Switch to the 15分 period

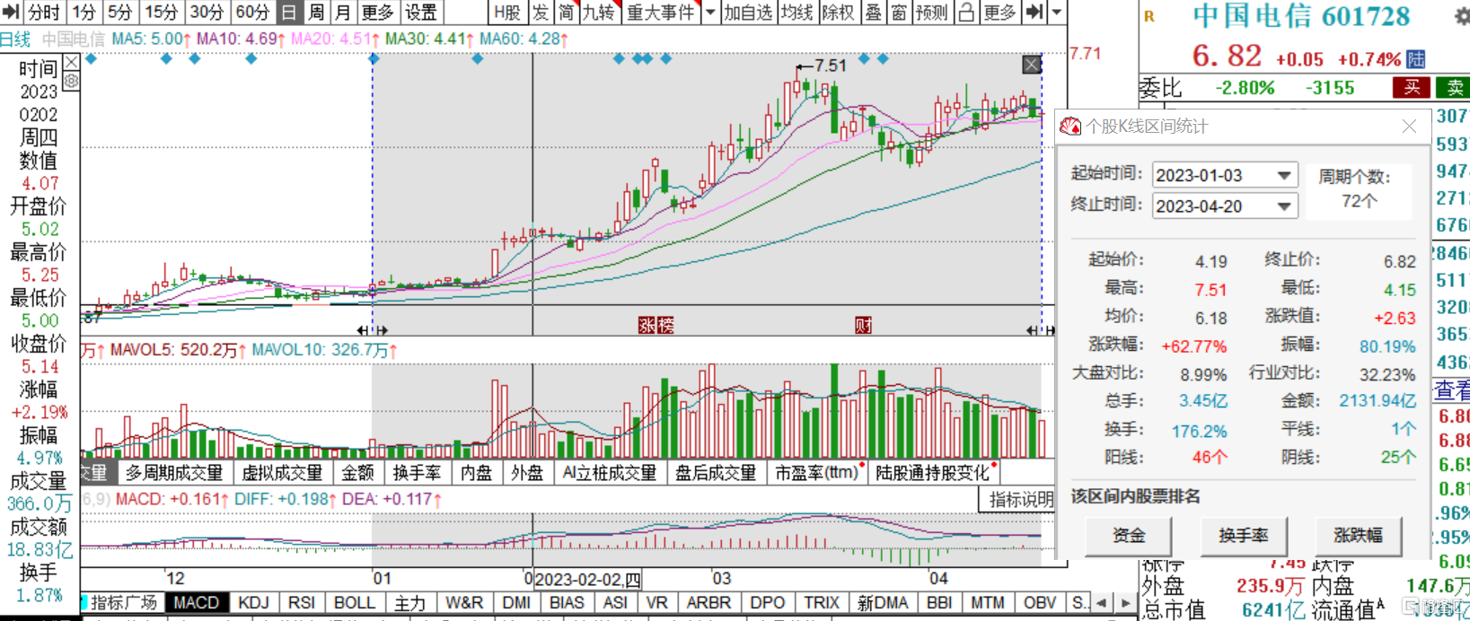tap(162, 12)
